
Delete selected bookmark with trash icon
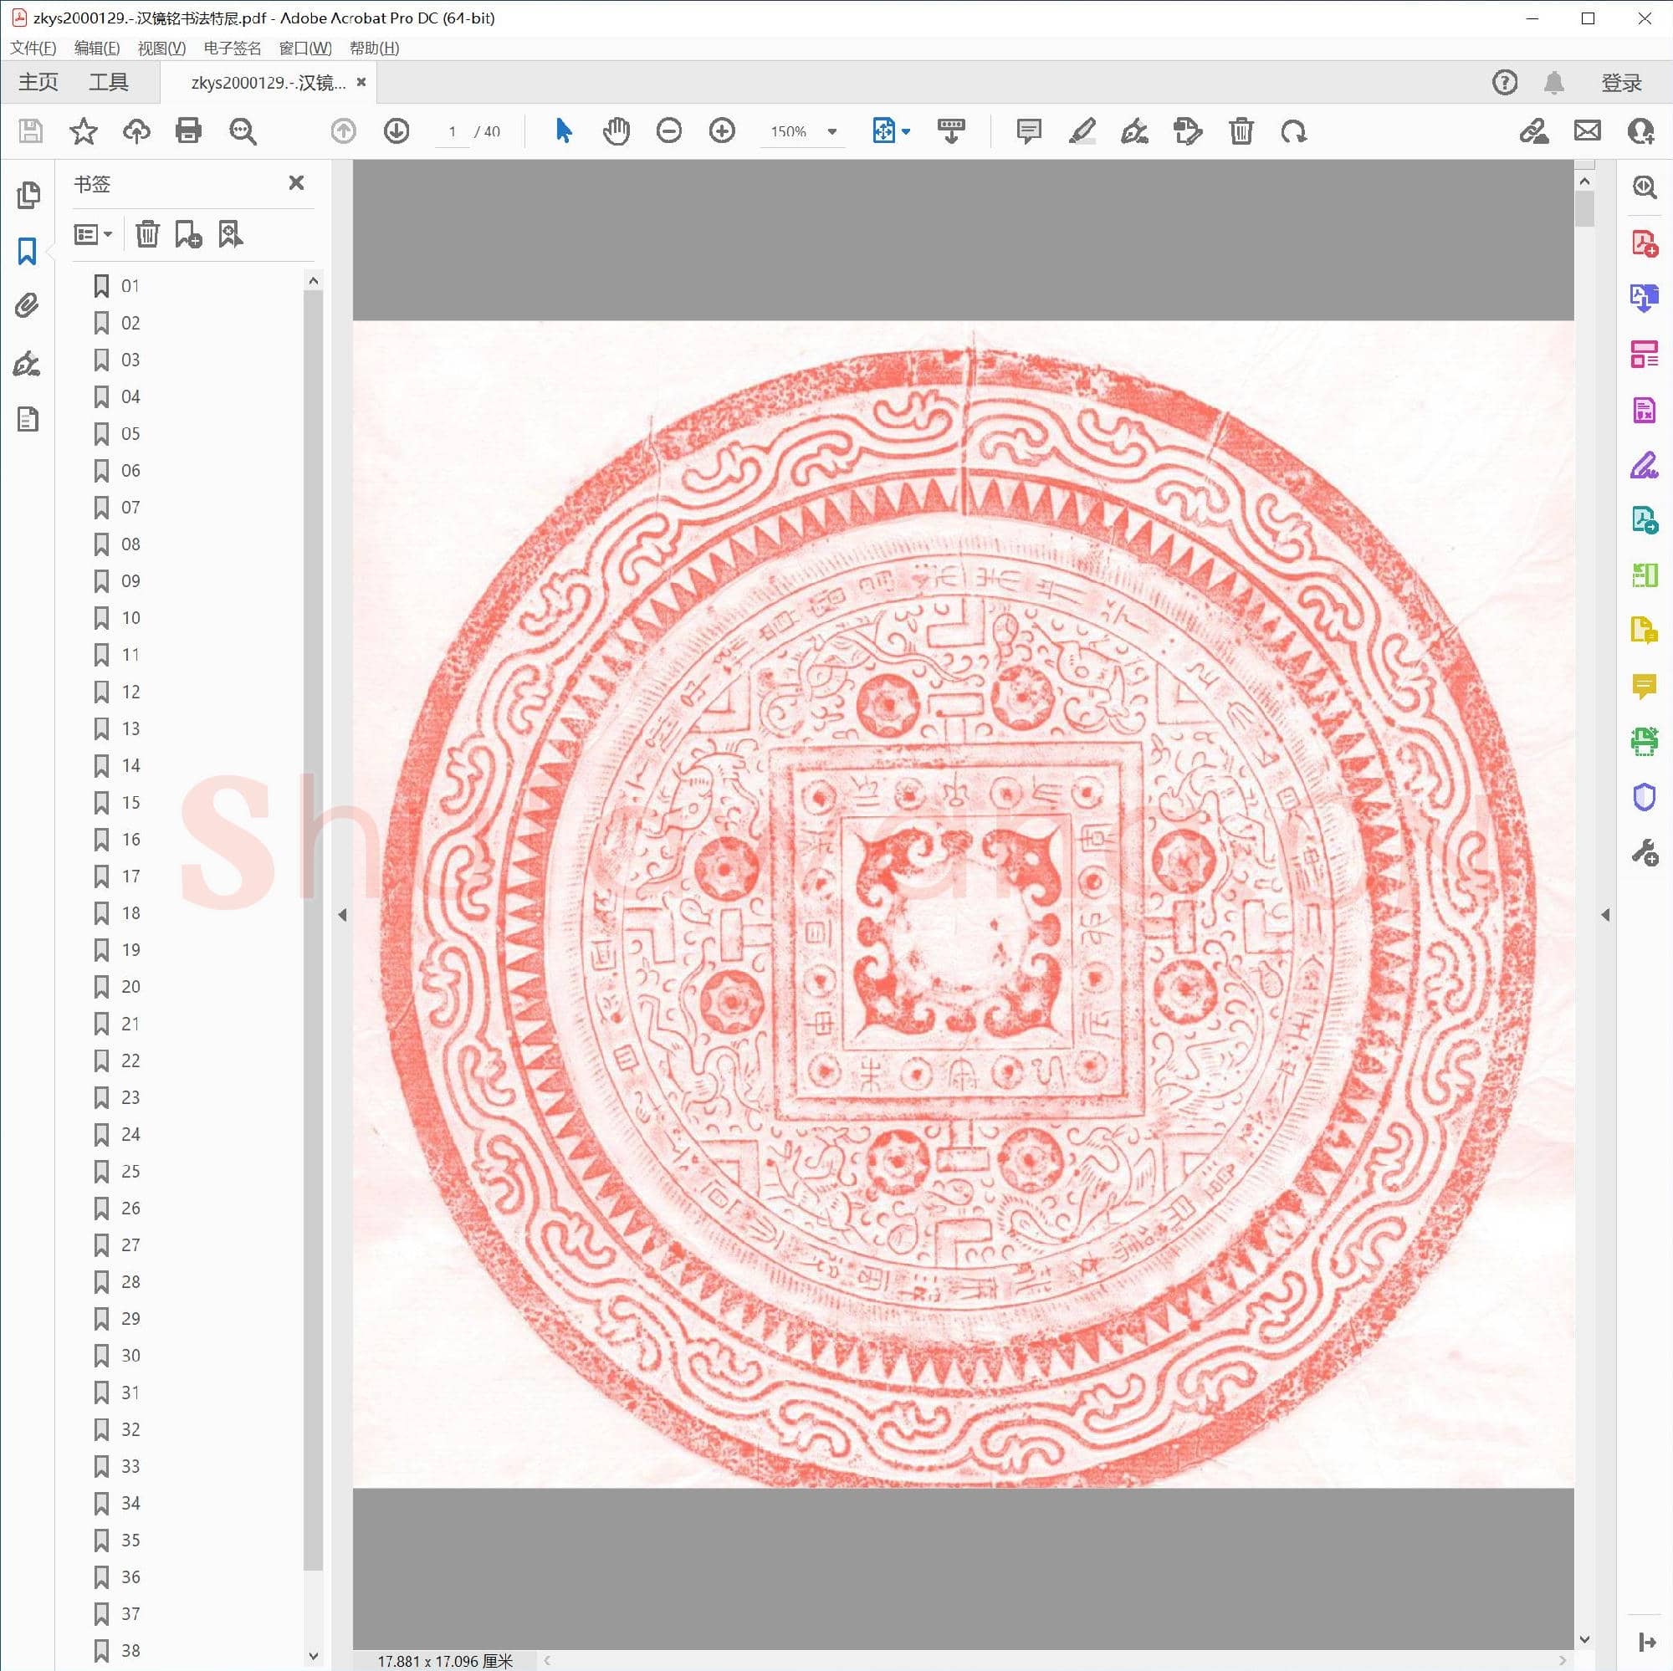(147, 235)
